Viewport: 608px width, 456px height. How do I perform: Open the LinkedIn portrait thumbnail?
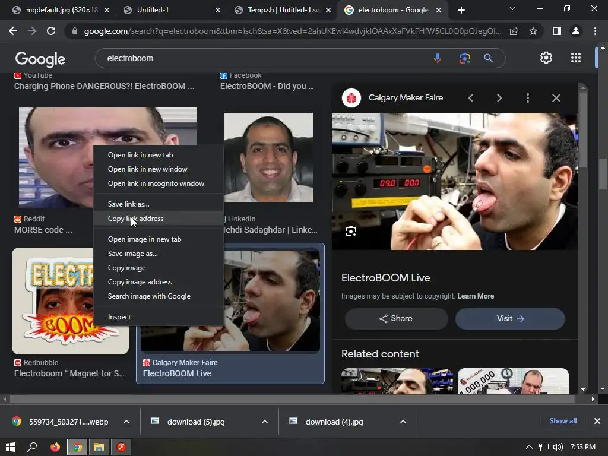pos(268,157)
